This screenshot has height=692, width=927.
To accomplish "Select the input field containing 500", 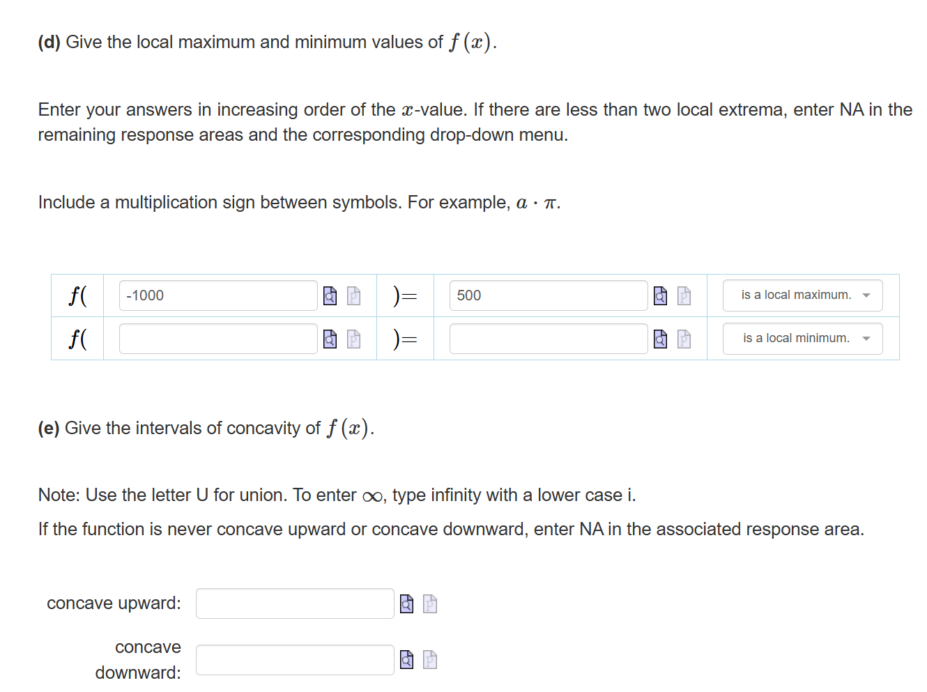I will (x=548, y=295).
